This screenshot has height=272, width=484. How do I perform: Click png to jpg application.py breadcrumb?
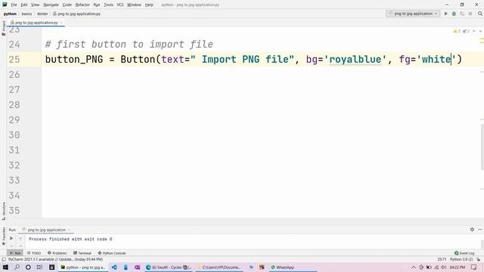tap(76, 14)
